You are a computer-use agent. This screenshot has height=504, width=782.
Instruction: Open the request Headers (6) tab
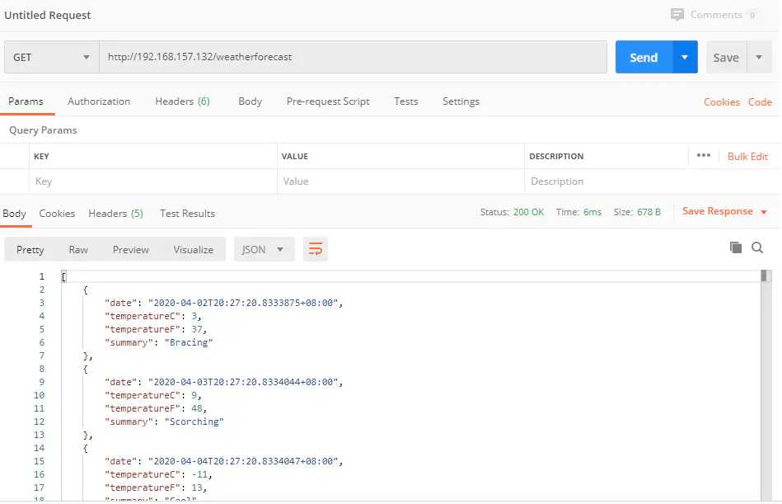pos(183,101)
